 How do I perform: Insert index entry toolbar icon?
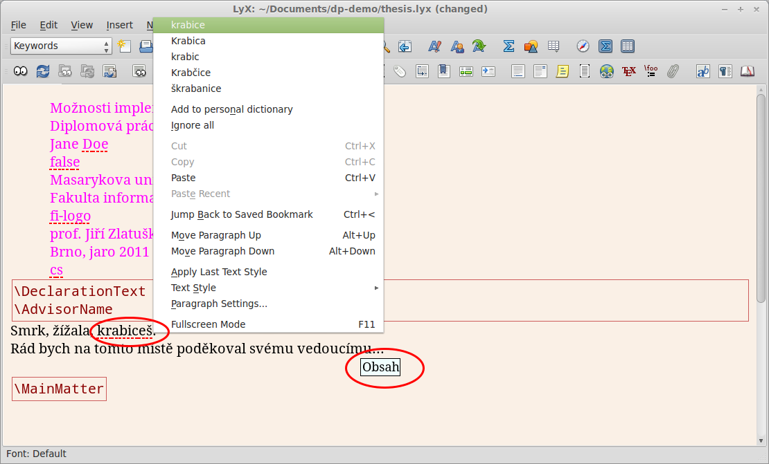(466, 71)
